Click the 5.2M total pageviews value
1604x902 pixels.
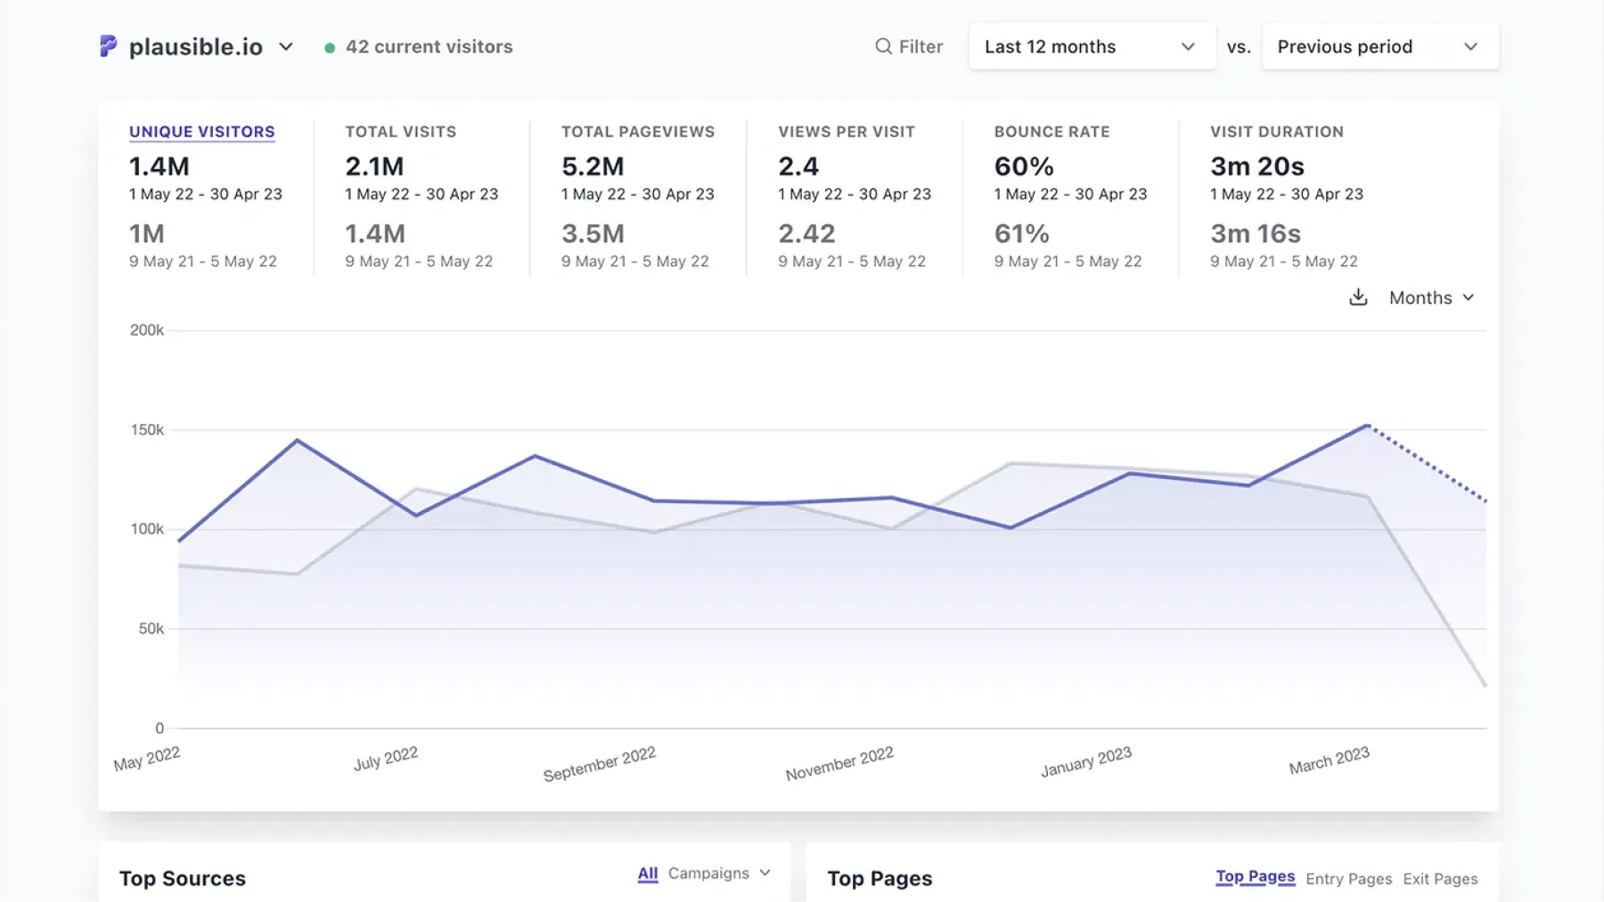click(593, 167)
